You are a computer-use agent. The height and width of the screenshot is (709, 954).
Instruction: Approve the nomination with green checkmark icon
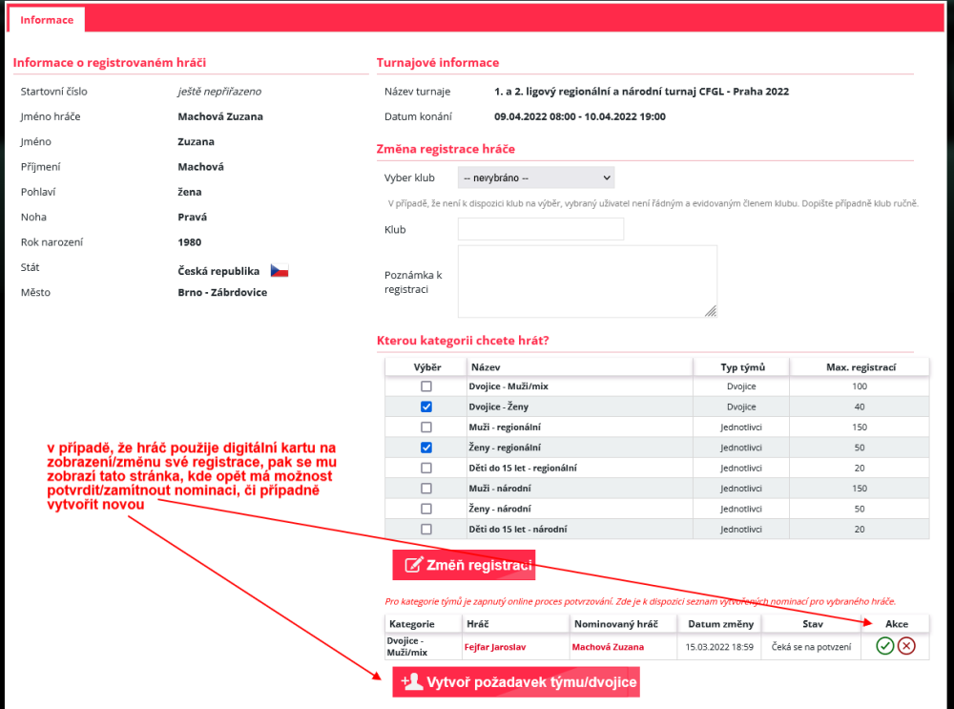[x=884, y=646]
